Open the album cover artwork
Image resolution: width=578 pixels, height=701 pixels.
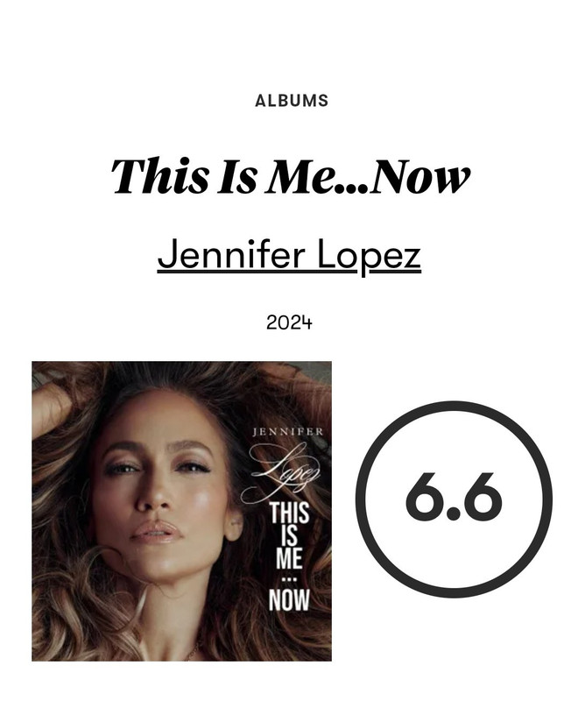182,511
